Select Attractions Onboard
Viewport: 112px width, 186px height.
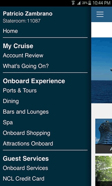coord(28,144)
